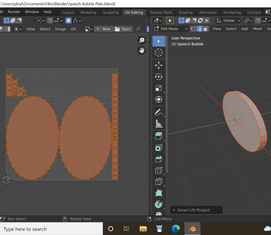This screenshot has width=271, height=235.
Task: Select the Extrude Region tool
Action: click(x=159, y=136)
